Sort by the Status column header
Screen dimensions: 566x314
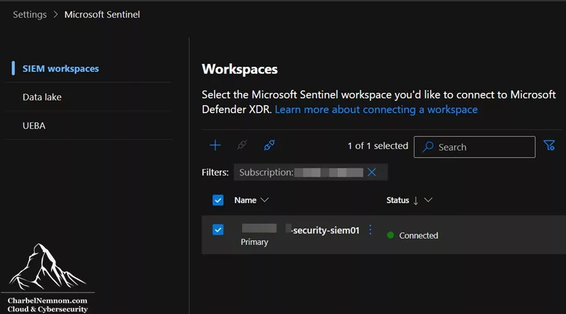coord(397,200)
